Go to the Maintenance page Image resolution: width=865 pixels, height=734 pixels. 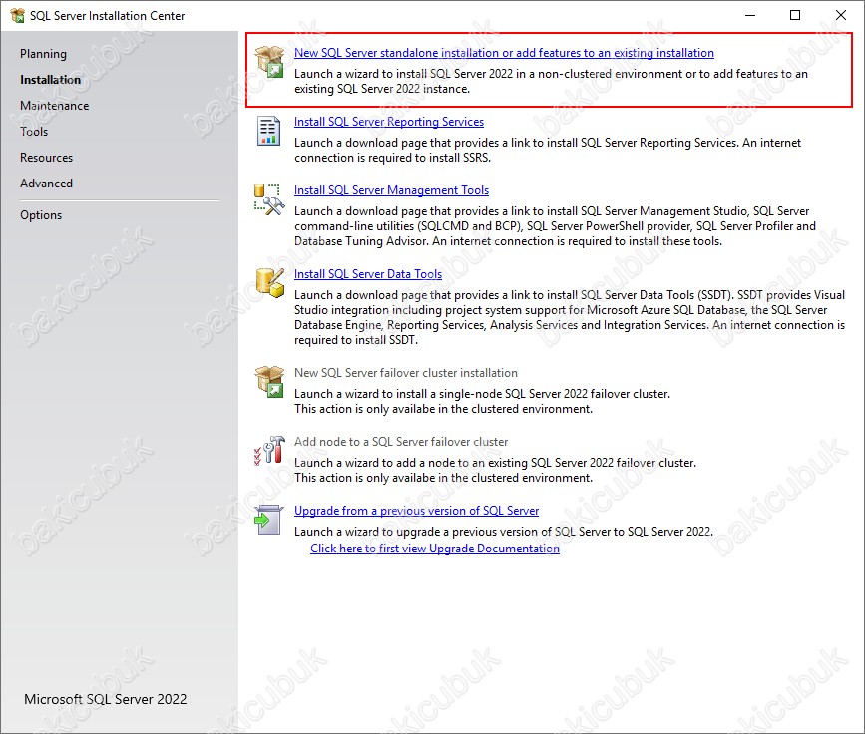pos(54,106)
